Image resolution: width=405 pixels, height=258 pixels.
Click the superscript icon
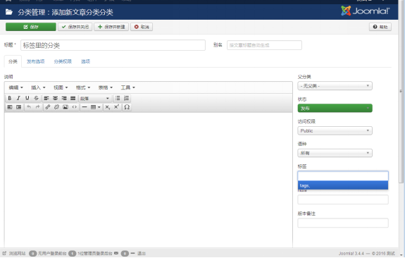coord(116,107)
